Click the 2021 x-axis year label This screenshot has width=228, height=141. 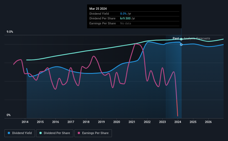[x=132, y=122]
